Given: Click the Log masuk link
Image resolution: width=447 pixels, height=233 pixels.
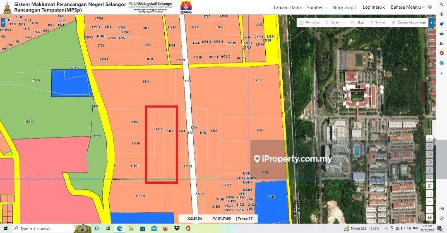Looking at the screenshot, I should pyautogui.click(x=374, y=7).
